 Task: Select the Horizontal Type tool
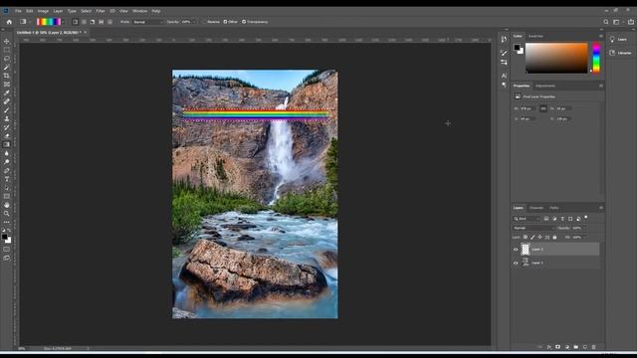coord(7,179)
